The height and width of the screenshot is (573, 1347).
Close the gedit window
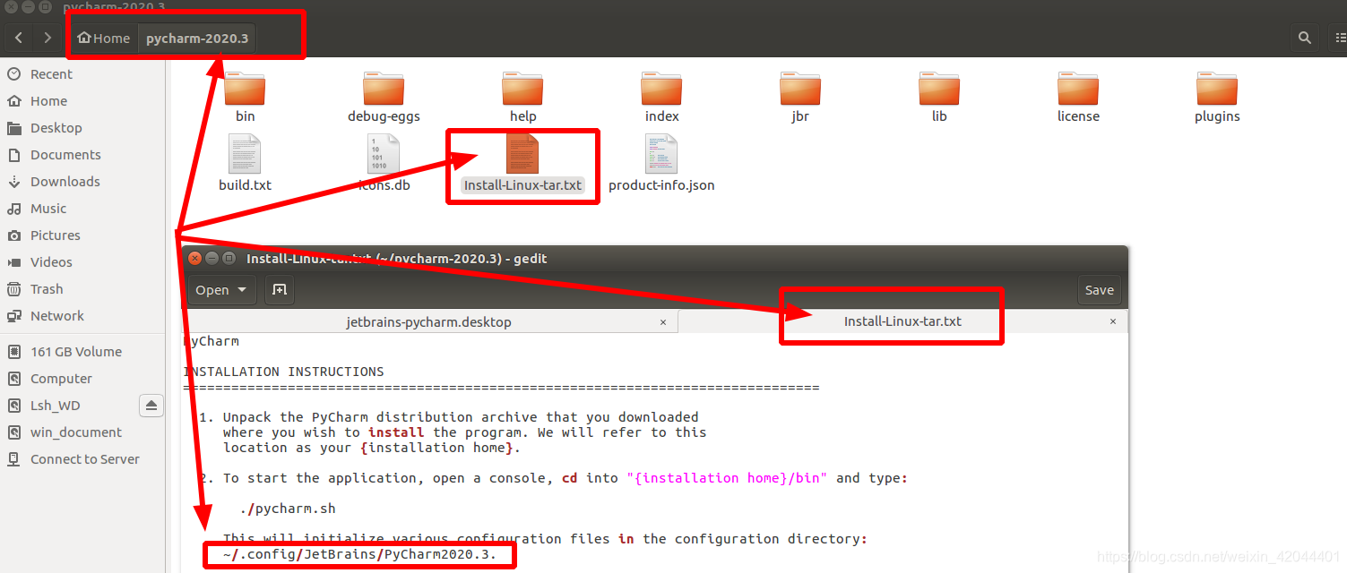pyautogui.click(x=194, y=258)
